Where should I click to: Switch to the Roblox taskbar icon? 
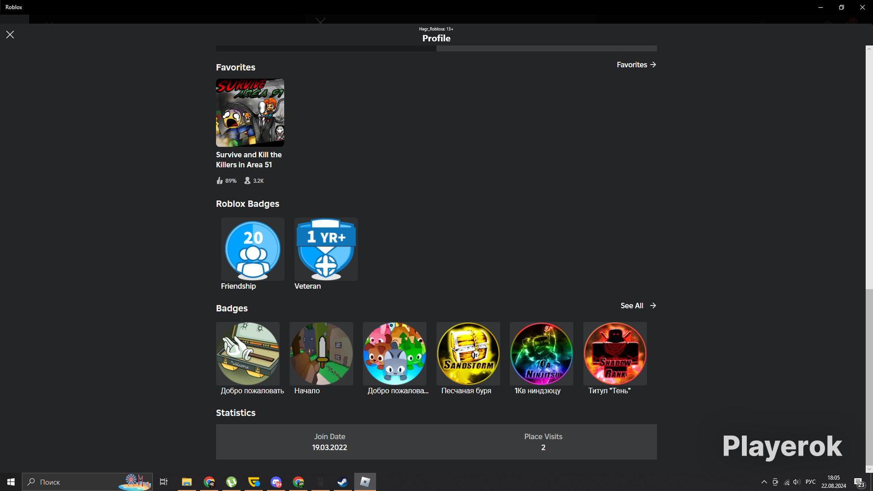click(365, 482)
